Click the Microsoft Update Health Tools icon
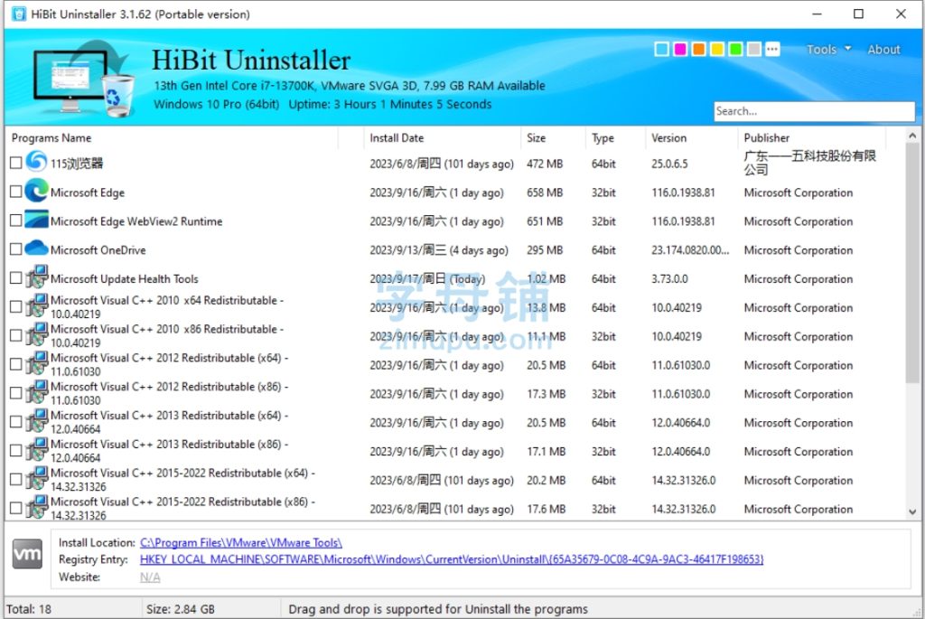The image size is (925, 619). [x=36, y=277]
